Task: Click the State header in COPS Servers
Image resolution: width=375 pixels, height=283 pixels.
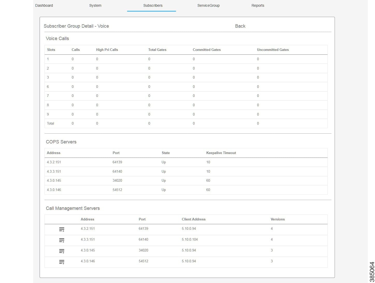Action: [x=165, y=153]
